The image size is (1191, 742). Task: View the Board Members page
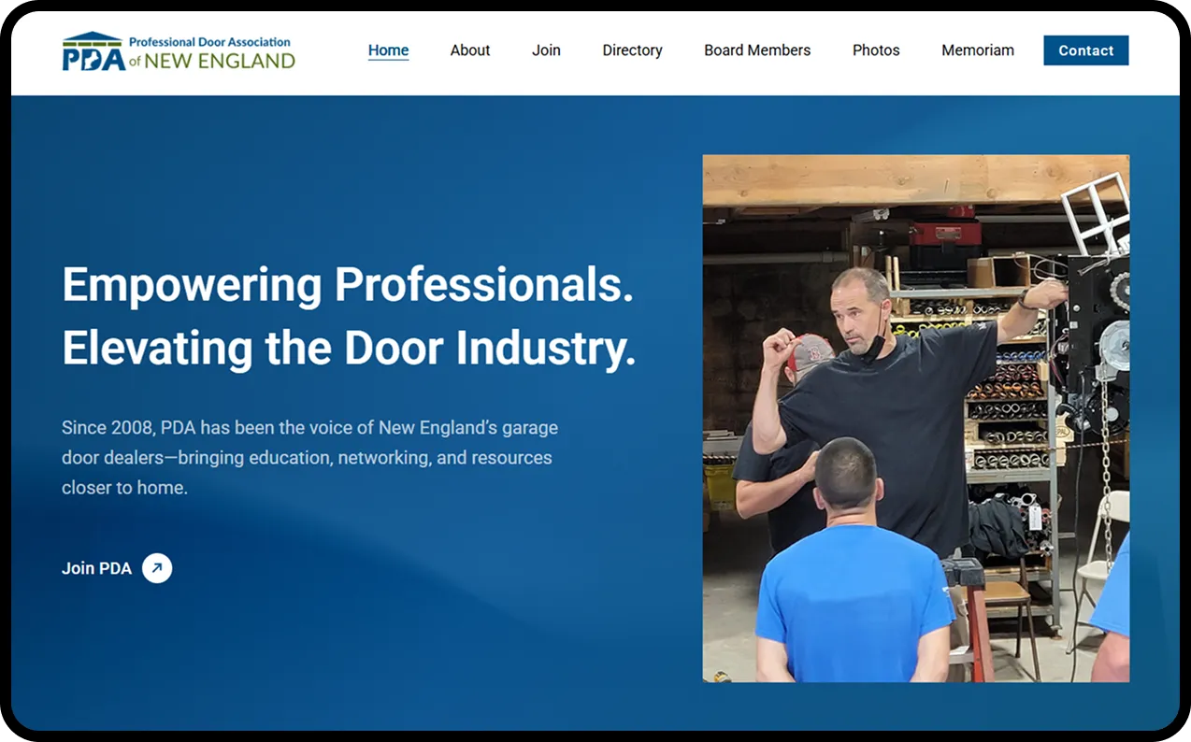pyautogui.click(x=757, y=50)
